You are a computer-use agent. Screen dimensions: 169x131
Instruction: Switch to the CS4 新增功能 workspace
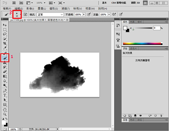119,3
